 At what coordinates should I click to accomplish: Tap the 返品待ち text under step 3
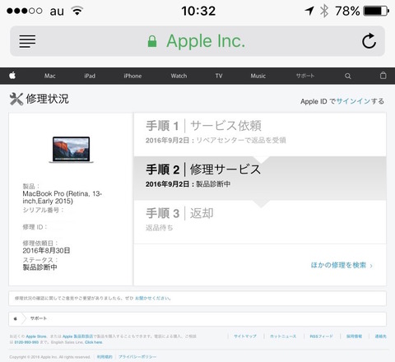click(x=160, y=228)
